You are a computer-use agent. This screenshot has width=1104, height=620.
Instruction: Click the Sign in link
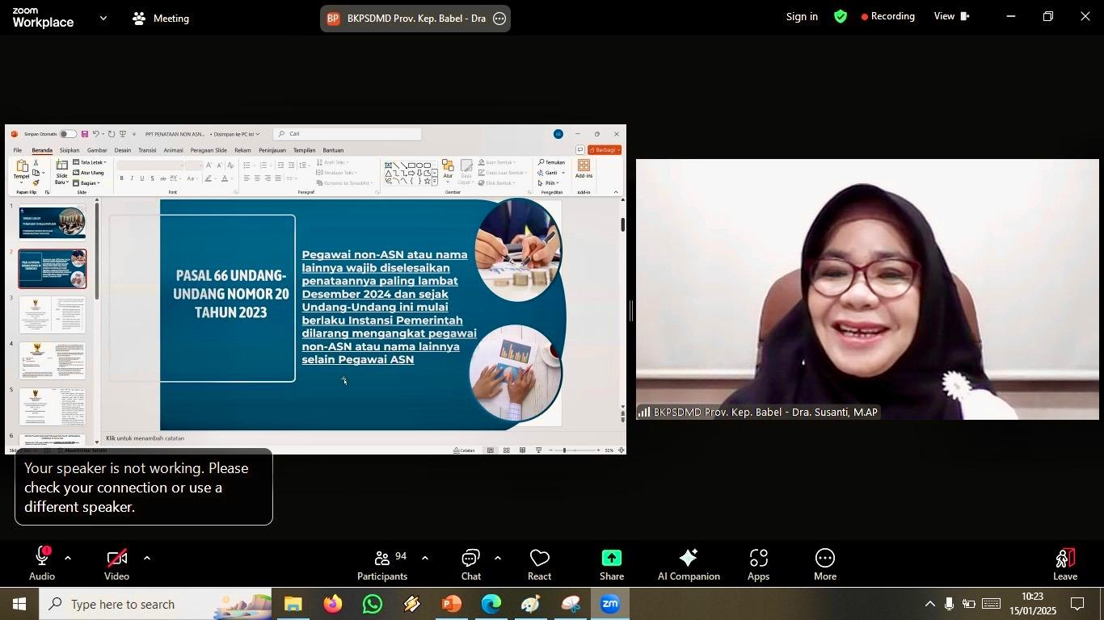(x=802, y=17)
